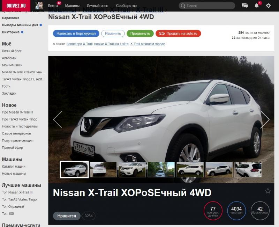The width and height of the screenshot is (279, 227).
Task: Open Каталог машин in the sidebar
Action: pos(14,167)
